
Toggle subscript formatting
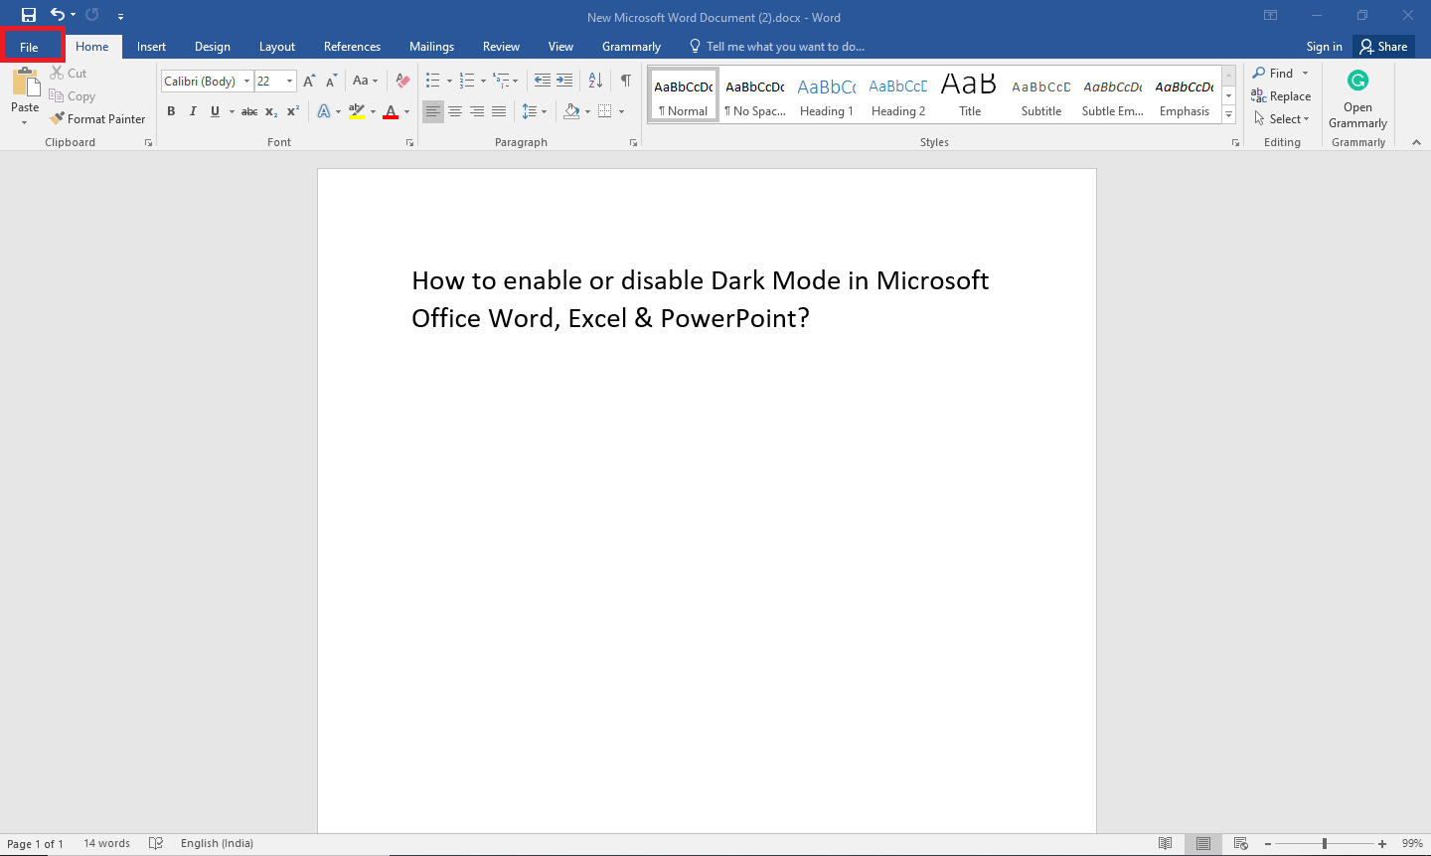click(x=271, y=111)
